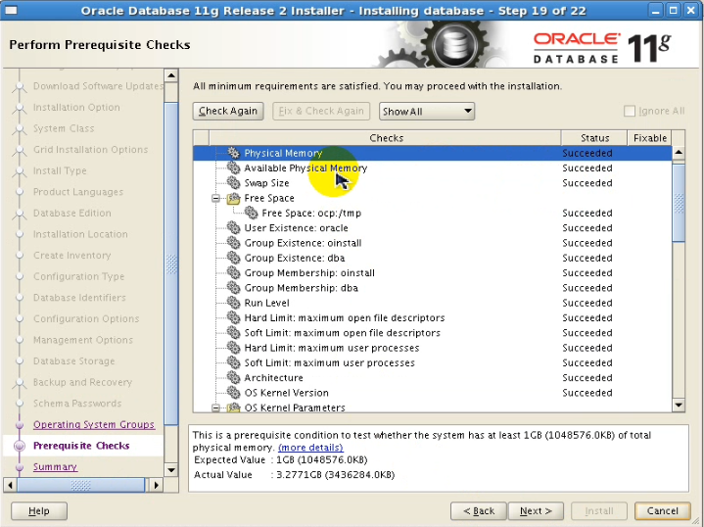
Task: Click the gear icon beside Group Existence: dba
Action: [233, 258]
